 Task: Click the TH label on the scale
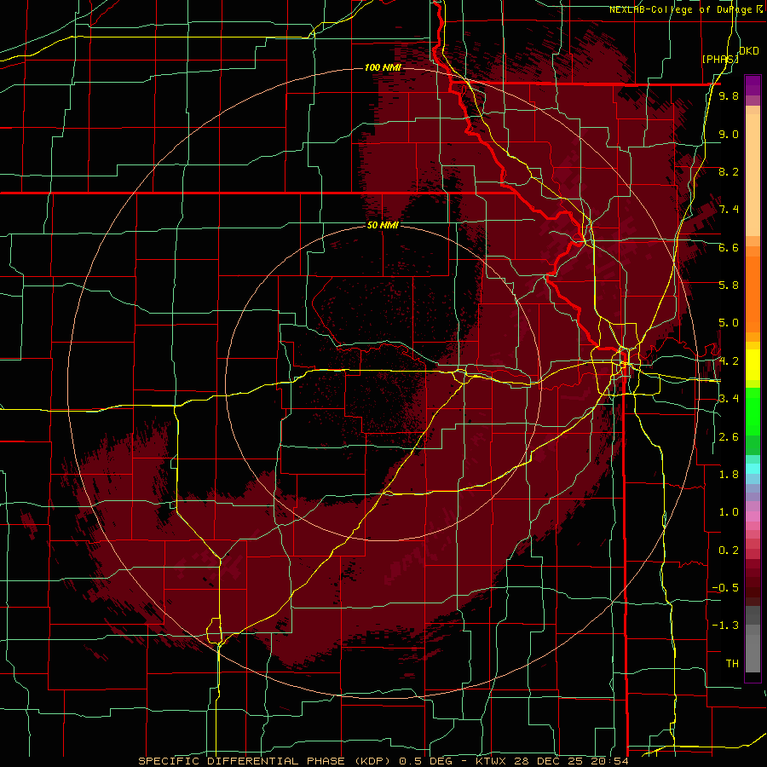pos(732,664)
